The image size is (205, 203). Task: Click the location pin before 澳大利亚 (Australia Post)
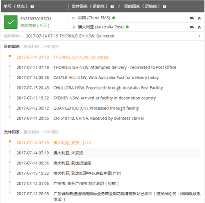[x=74, y=27]
